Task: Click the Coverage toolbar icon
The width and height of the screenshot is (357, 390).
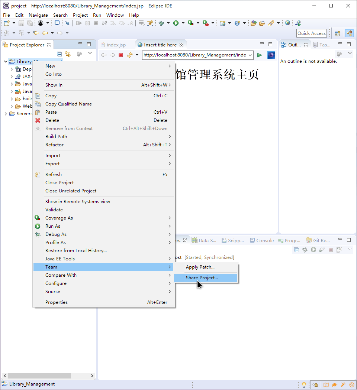Action: click(191, 23)
